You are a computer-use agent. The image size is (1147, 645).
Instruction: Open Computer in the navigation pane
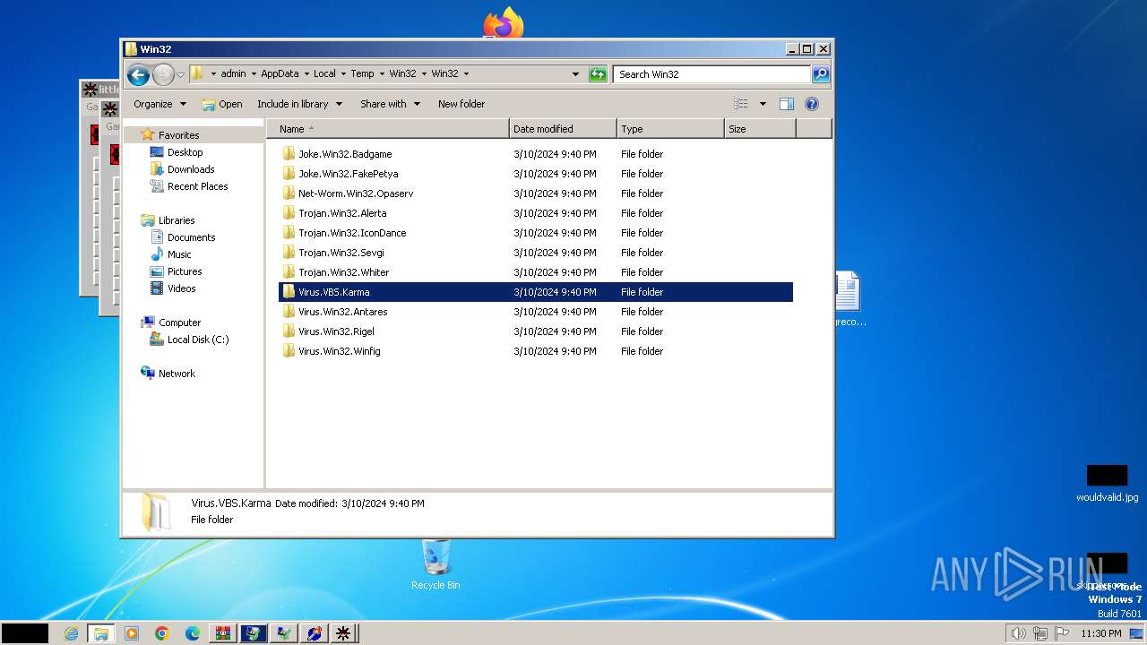pos(179,322)
